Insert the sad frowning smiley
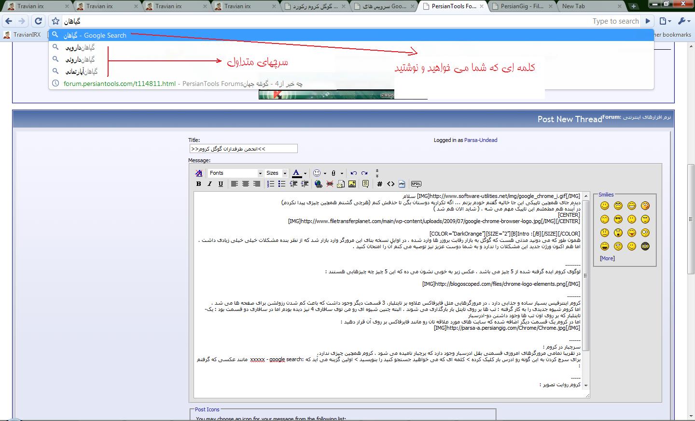695x421 pixels. click(604, 233)
